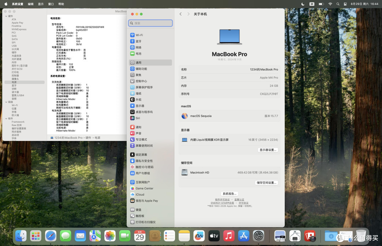Click the 显示器设置... button

click(x=268, y=150)
